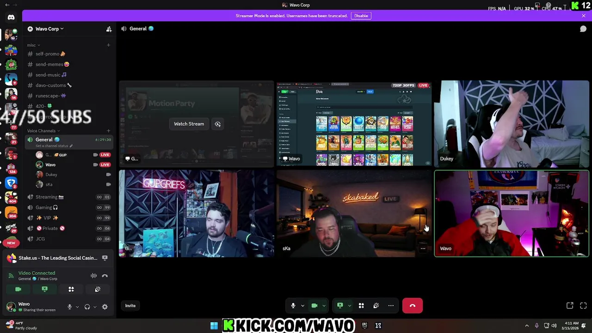Viewport: 592px width, 333px height.
Task: Open the orange server with the 204 badge
Action: (x=11, y=213)
